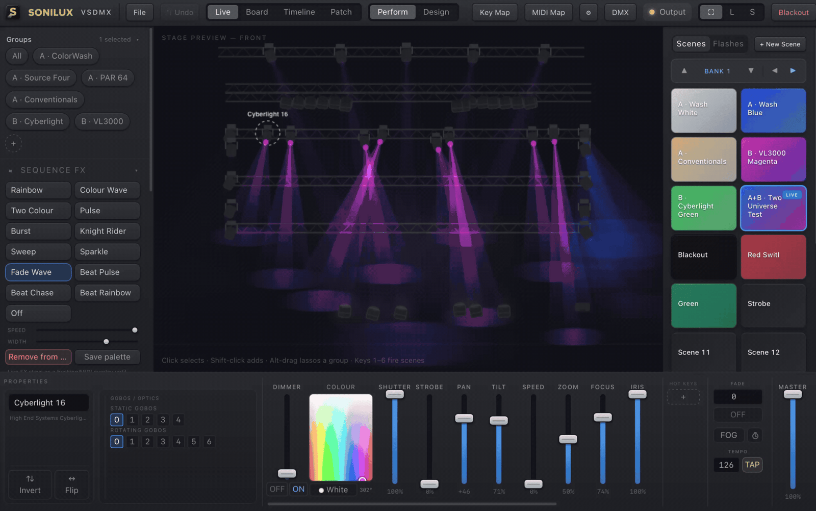Click the Flip icon button
The height and width of the screenshot is (511, 816).
click(x=72, y=484)
